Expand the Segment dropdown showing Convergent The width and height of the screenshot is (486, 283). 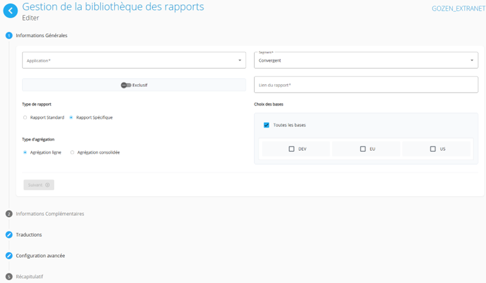[366, 61]
